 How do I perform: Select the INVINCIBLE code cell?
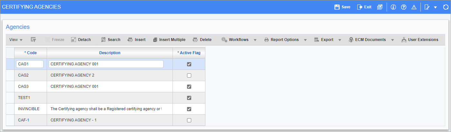(x=31, y=109)
